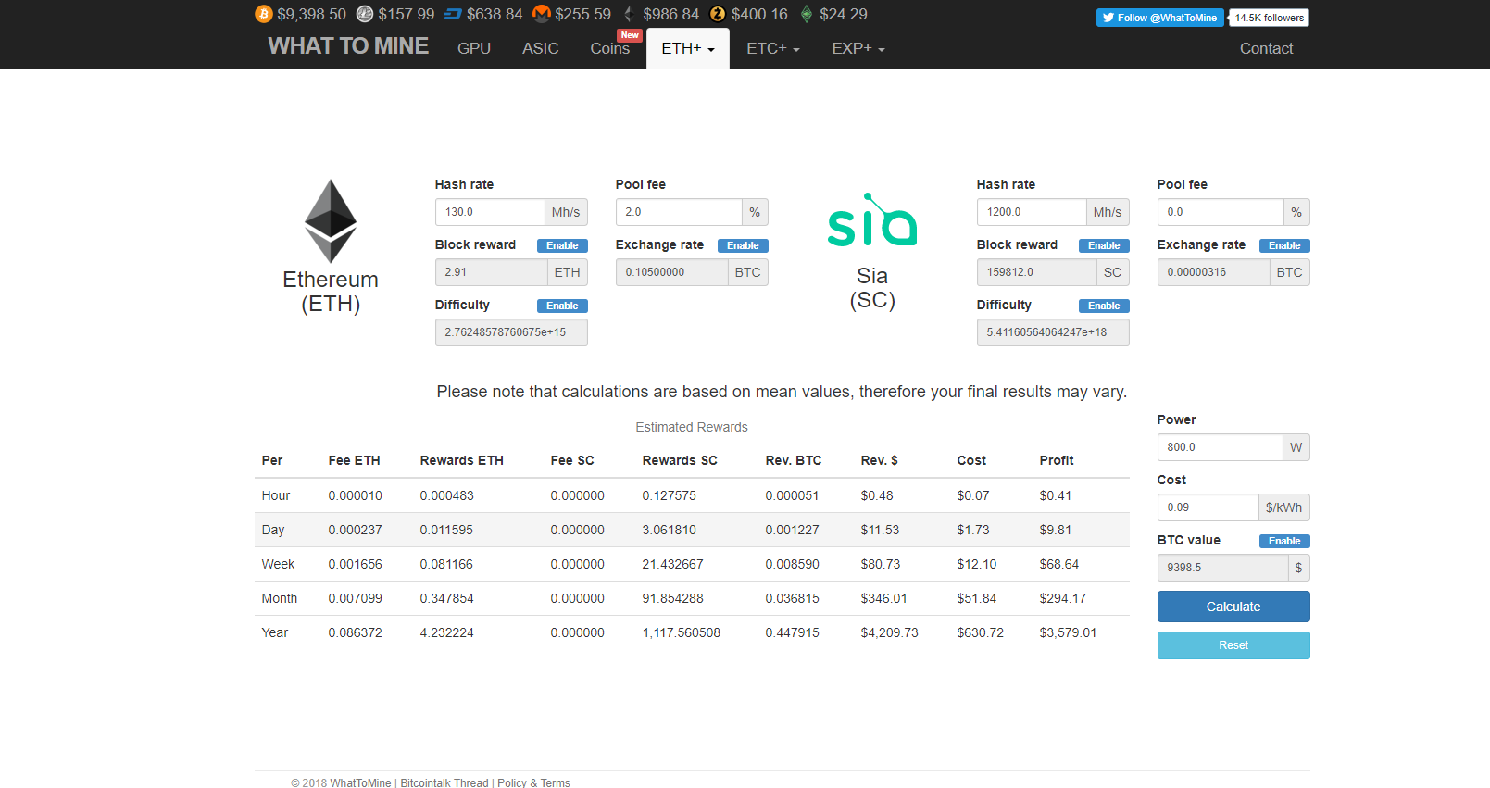The image size is (1490, 788).
Task: Follow @WhatToMine on Twitter
Action: click(1159, 18)
